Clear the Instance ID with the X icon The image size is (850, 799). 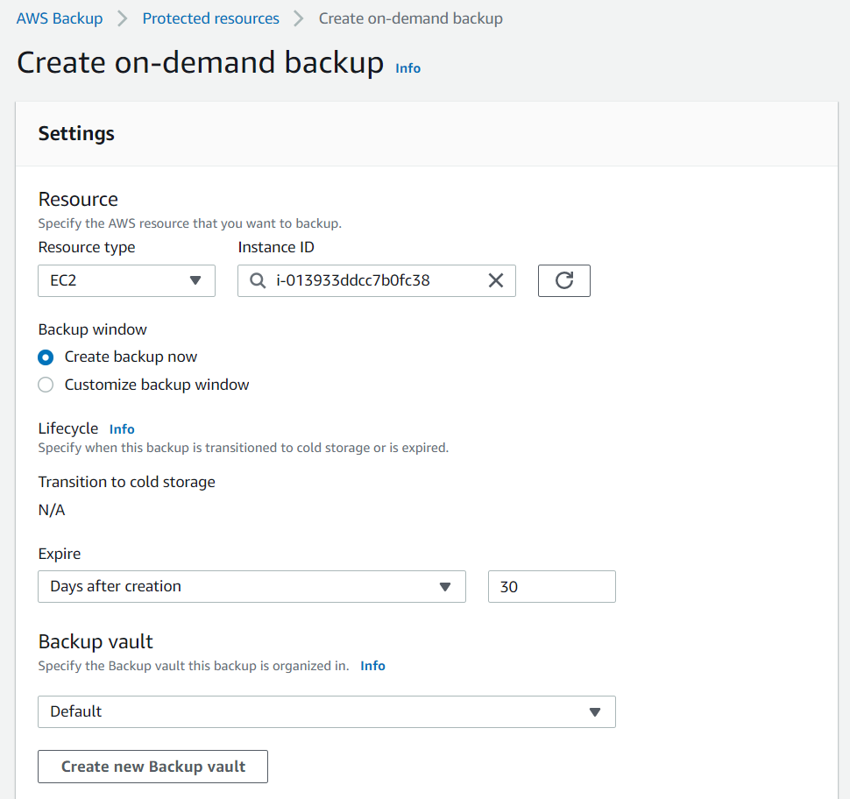495,280
